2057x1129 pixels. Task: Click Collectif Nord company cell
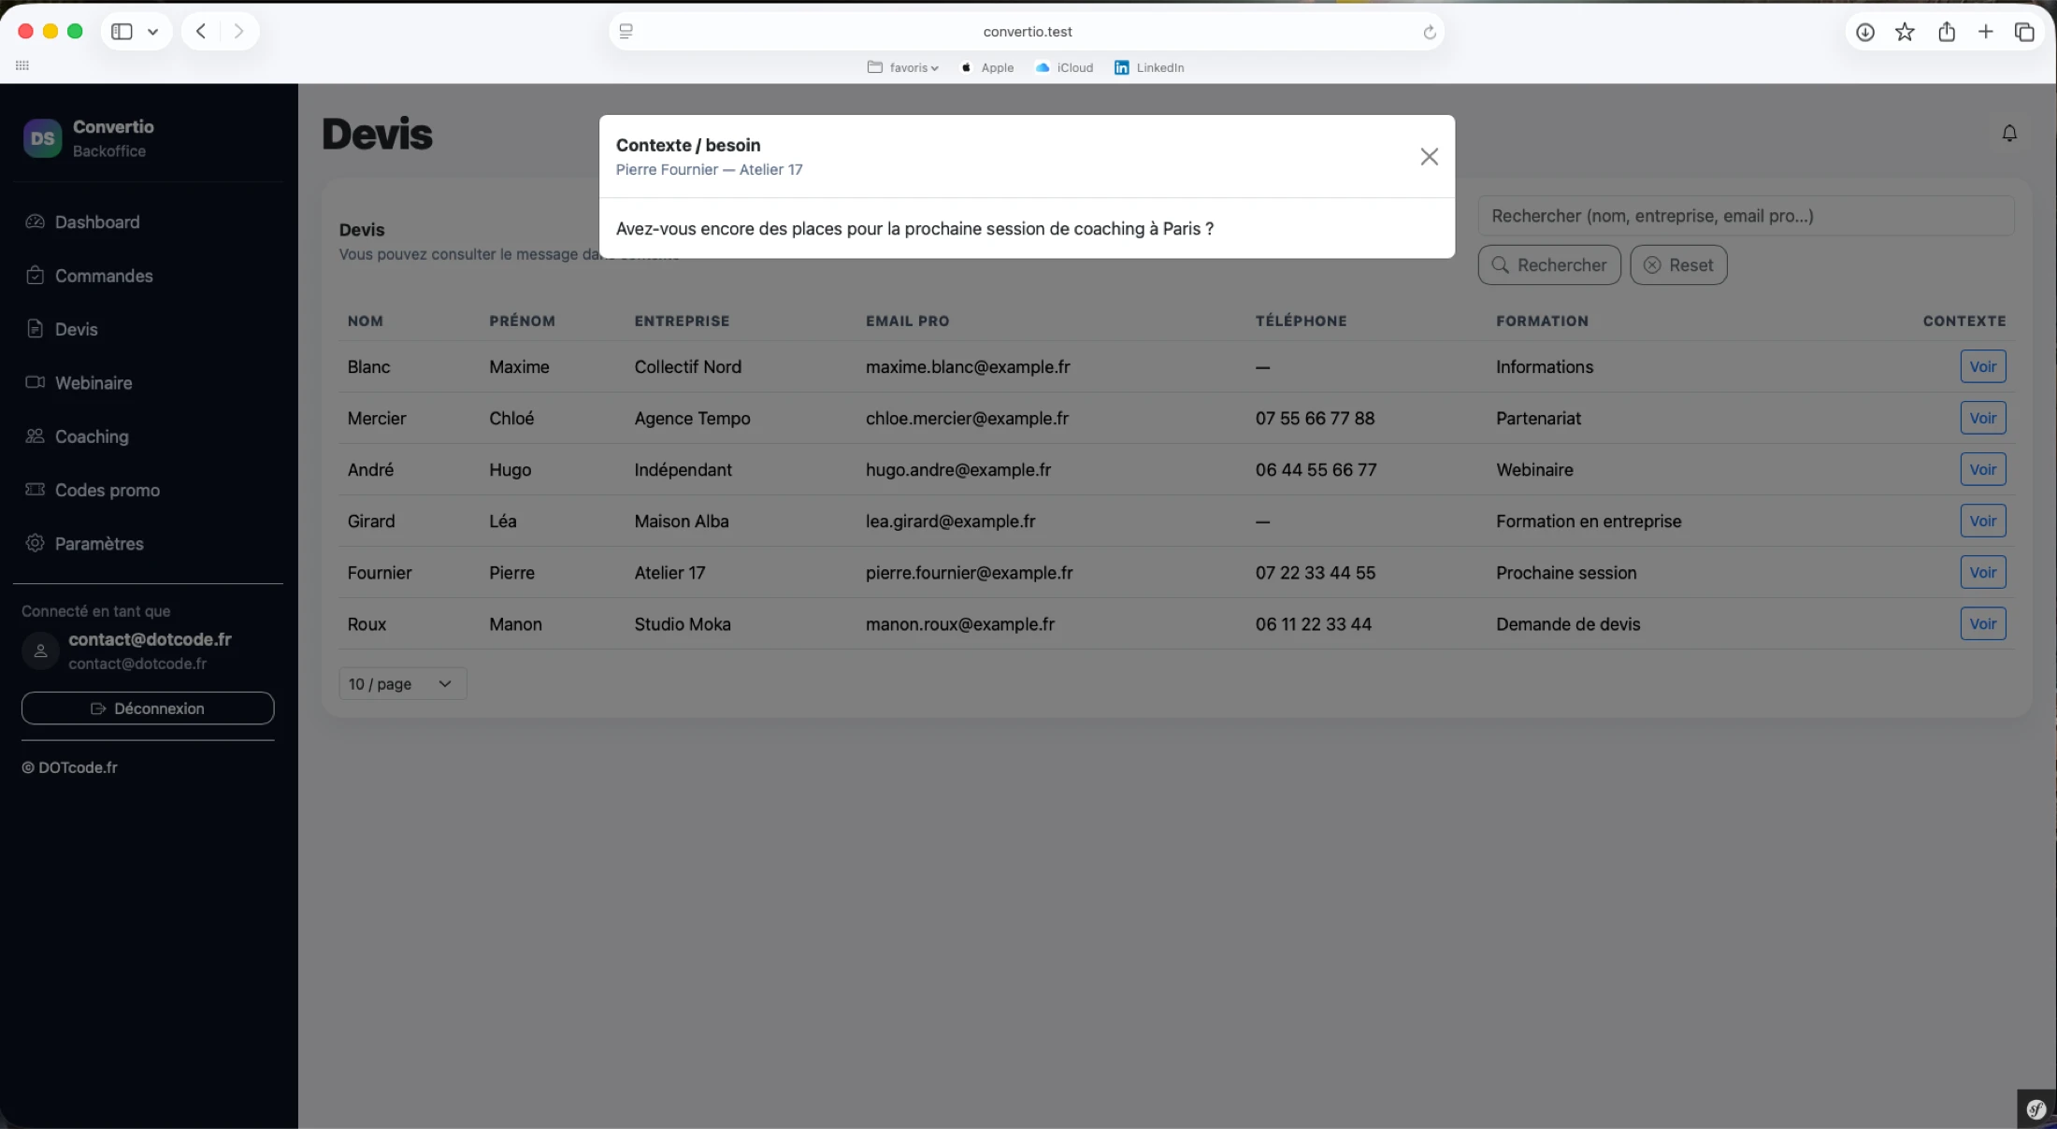[687, 367]
